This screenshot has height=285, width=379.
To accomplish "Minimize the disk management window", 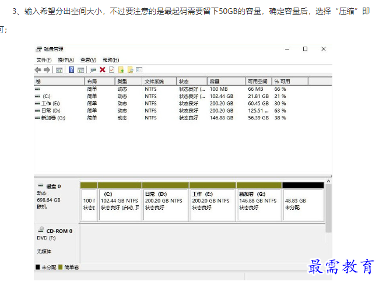I will pyautogui.click(x=287, y=49).
